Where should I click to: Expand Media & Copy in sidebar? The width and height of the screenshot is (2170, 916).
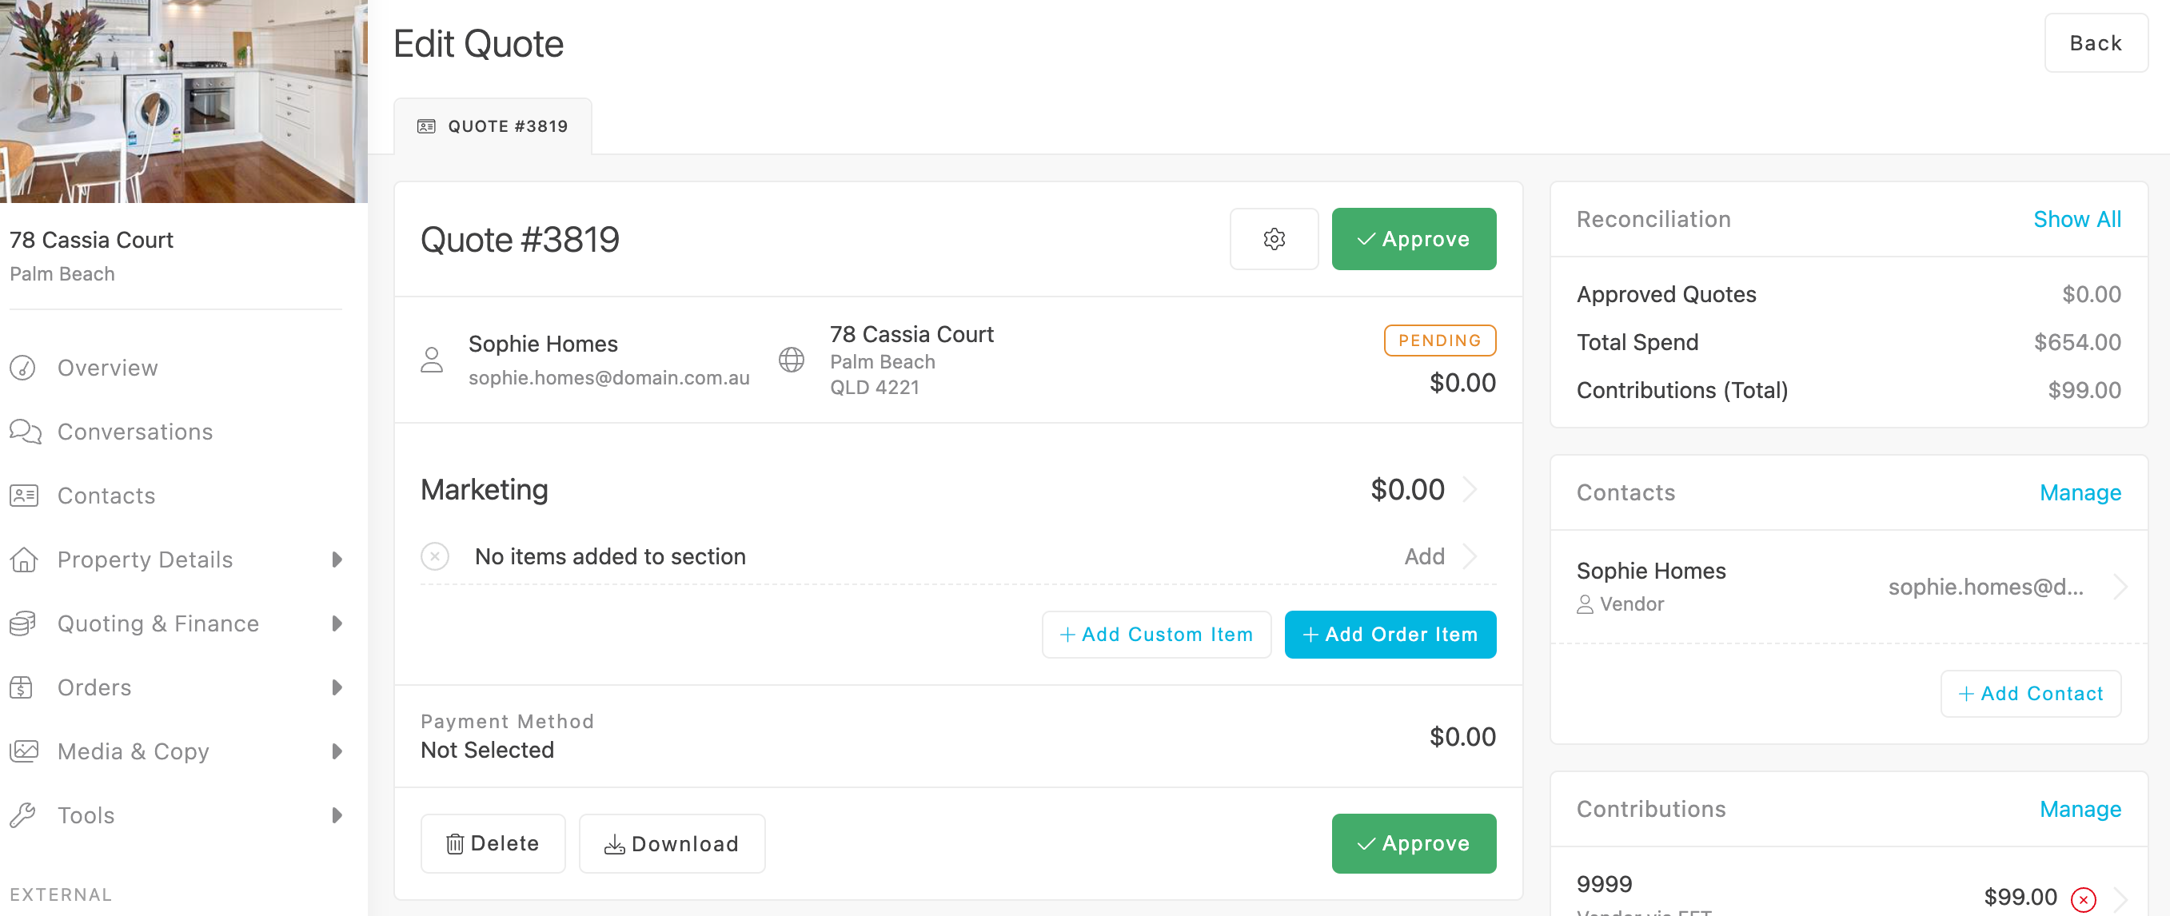(x=337, y=752)
